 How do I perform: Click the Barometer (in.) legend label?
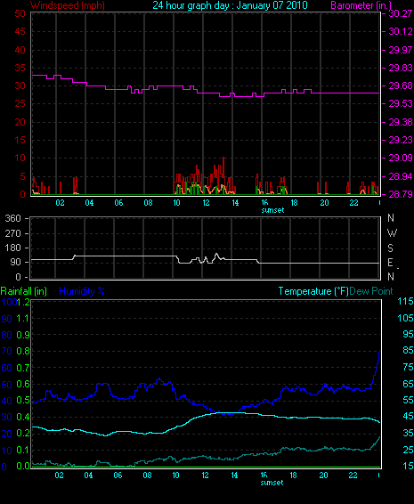[x=361, y=5]
